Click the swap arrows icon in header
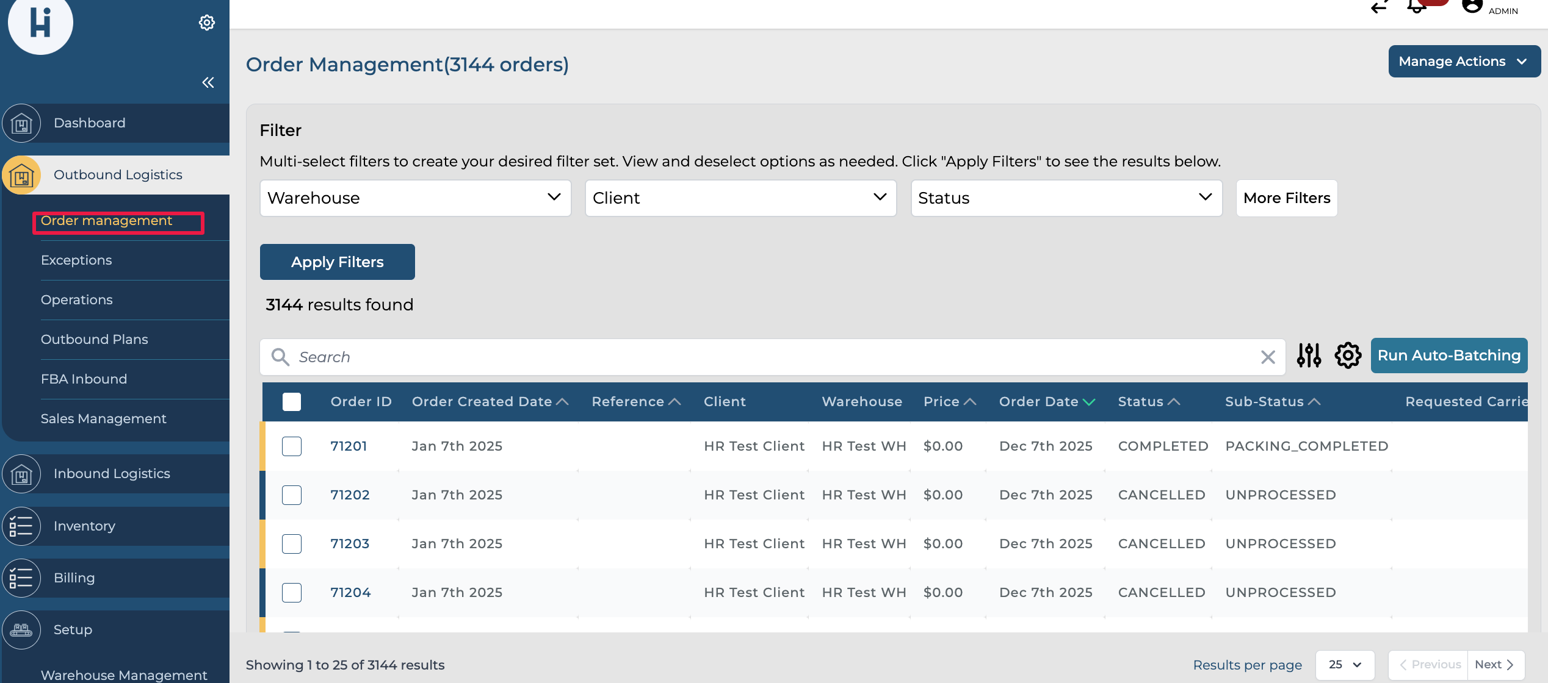1548x683 pixels. (x=1380, y=7)
